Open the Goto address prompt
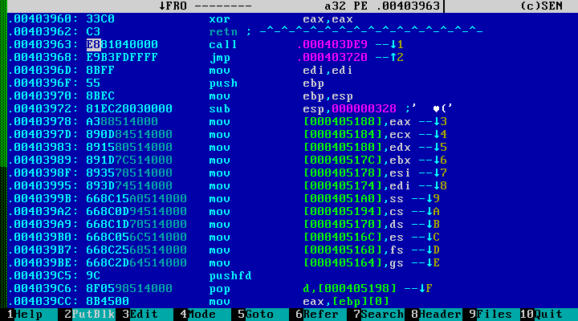 click(257, 315)
